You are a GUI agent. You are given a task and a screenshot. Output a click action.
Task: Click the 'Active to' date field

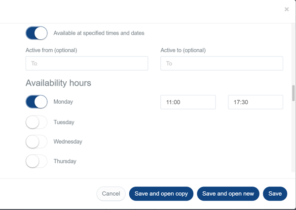[222, 63]
